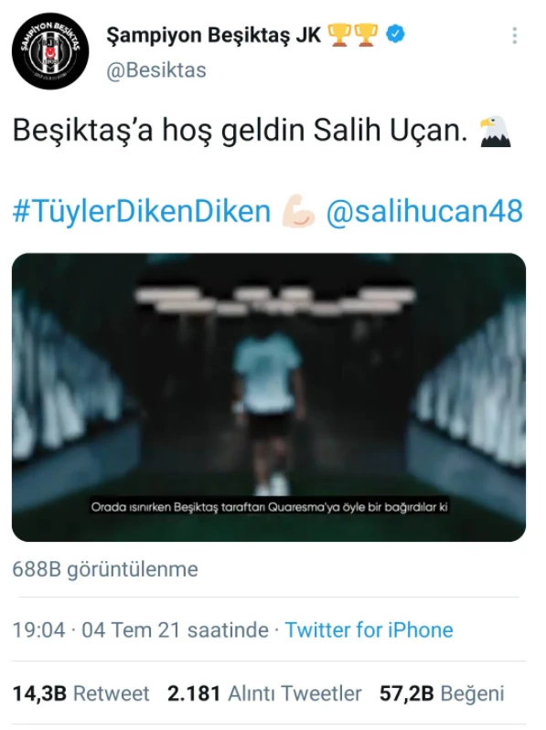Screen dimensions: 546x730
Task: View the 2.181 Alıntı Tweetler list
Action: [x=264, y=693]
